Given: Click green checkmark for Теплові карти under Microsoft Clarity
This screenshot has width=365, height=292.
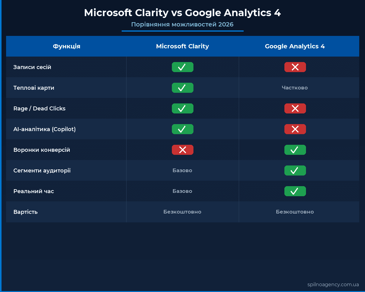Looking at the screenshot, I should [182, 88].
